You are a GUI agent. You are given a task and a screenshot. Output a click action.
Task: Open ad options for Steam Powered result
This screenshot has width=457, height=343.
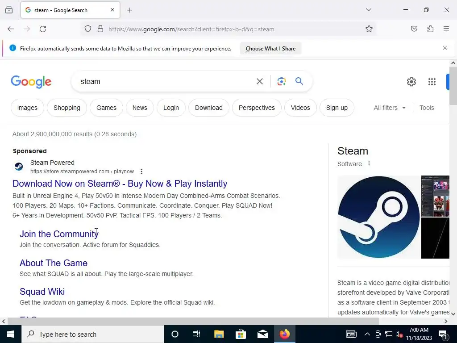pos(141,171)
